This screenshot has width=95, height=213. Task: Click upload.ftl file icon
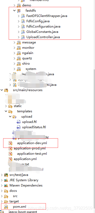coord(18,122)
